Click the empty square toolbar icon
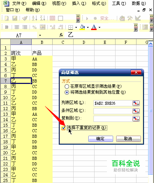The width and height of the screenshot is (154, 183). coord(60,18)
